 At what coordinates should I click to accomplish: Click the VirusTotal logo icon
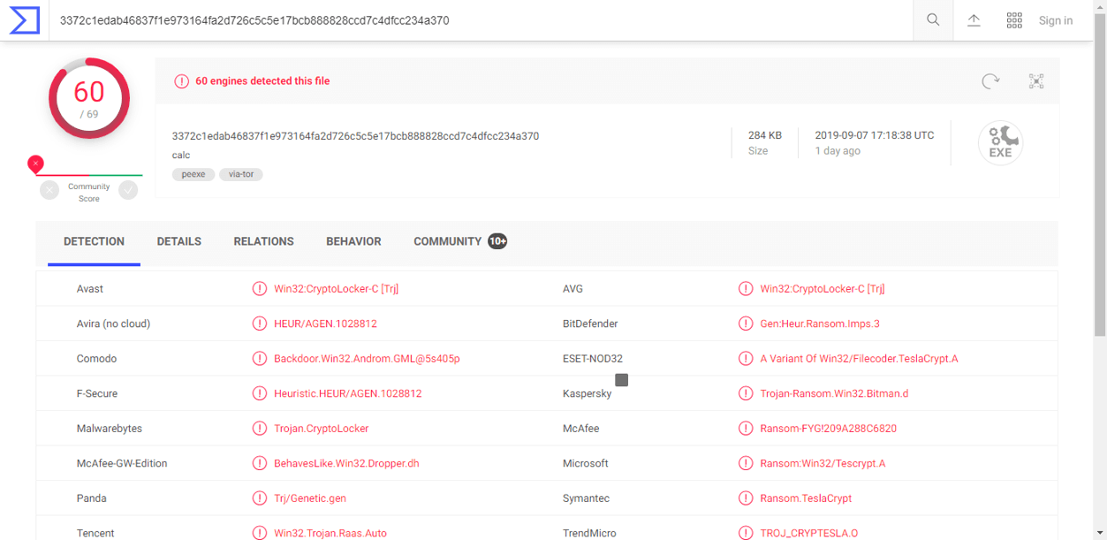(25, 20)
